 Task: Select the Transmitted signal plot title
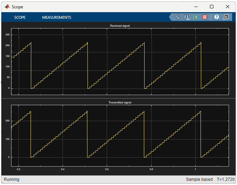tap(120, 102)
